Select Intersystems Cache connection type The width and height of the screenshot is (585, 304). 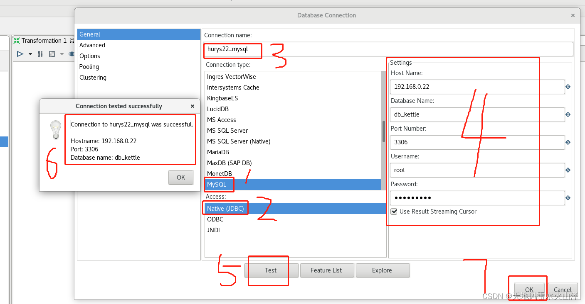click(x=293, y=88)
